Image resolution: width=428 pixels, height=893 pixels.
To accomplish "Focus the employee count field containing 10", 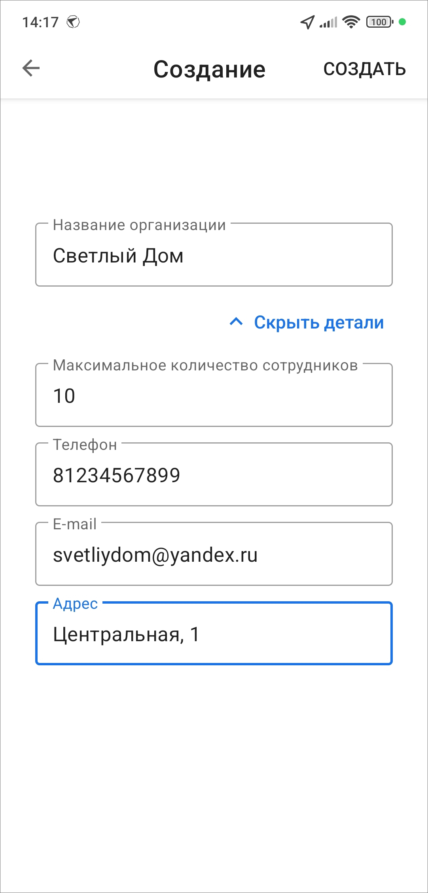I will (x=214, y=396).
